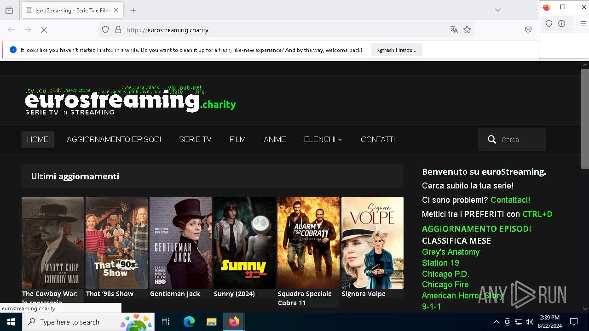Bookmark this page with the star

pos(467,30)
